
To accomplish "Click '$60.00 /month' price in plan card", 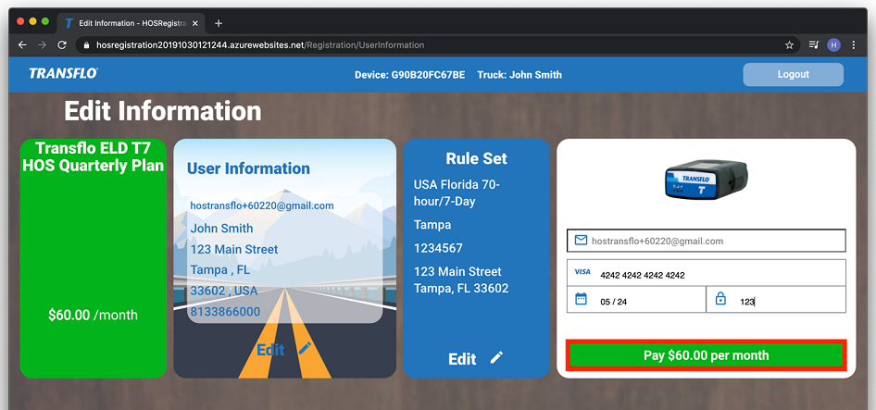I will (93, 315).
